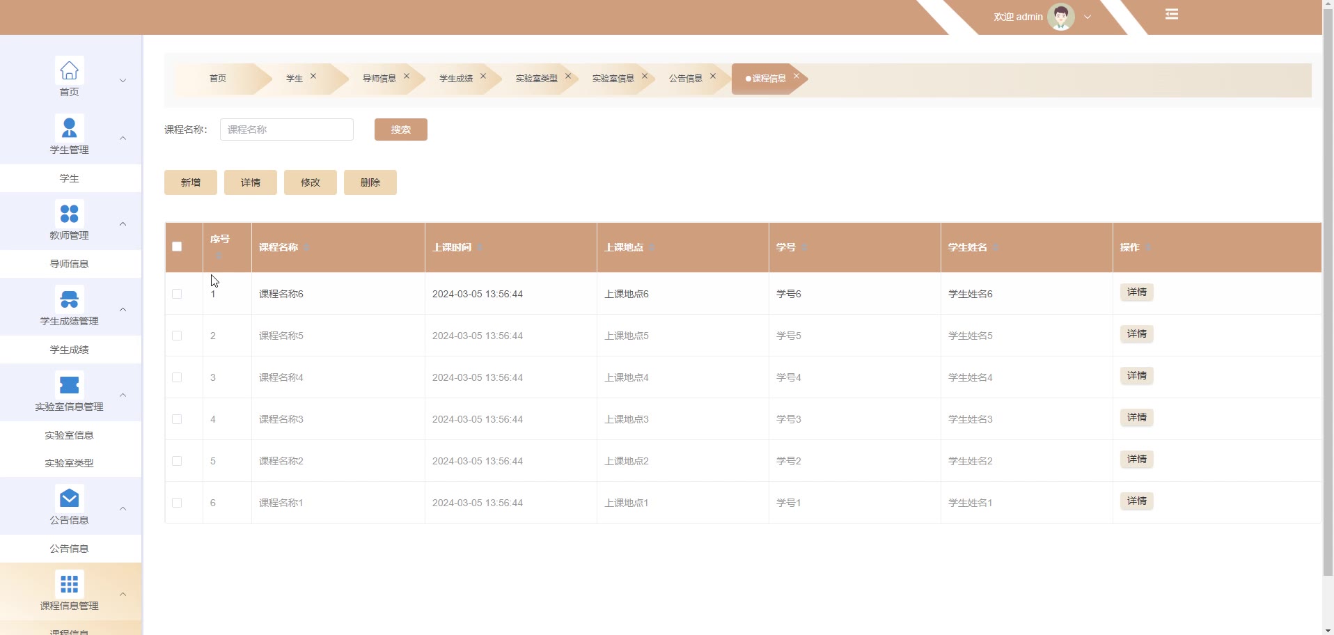Select the checkbox for row 课程名称6

177,294
